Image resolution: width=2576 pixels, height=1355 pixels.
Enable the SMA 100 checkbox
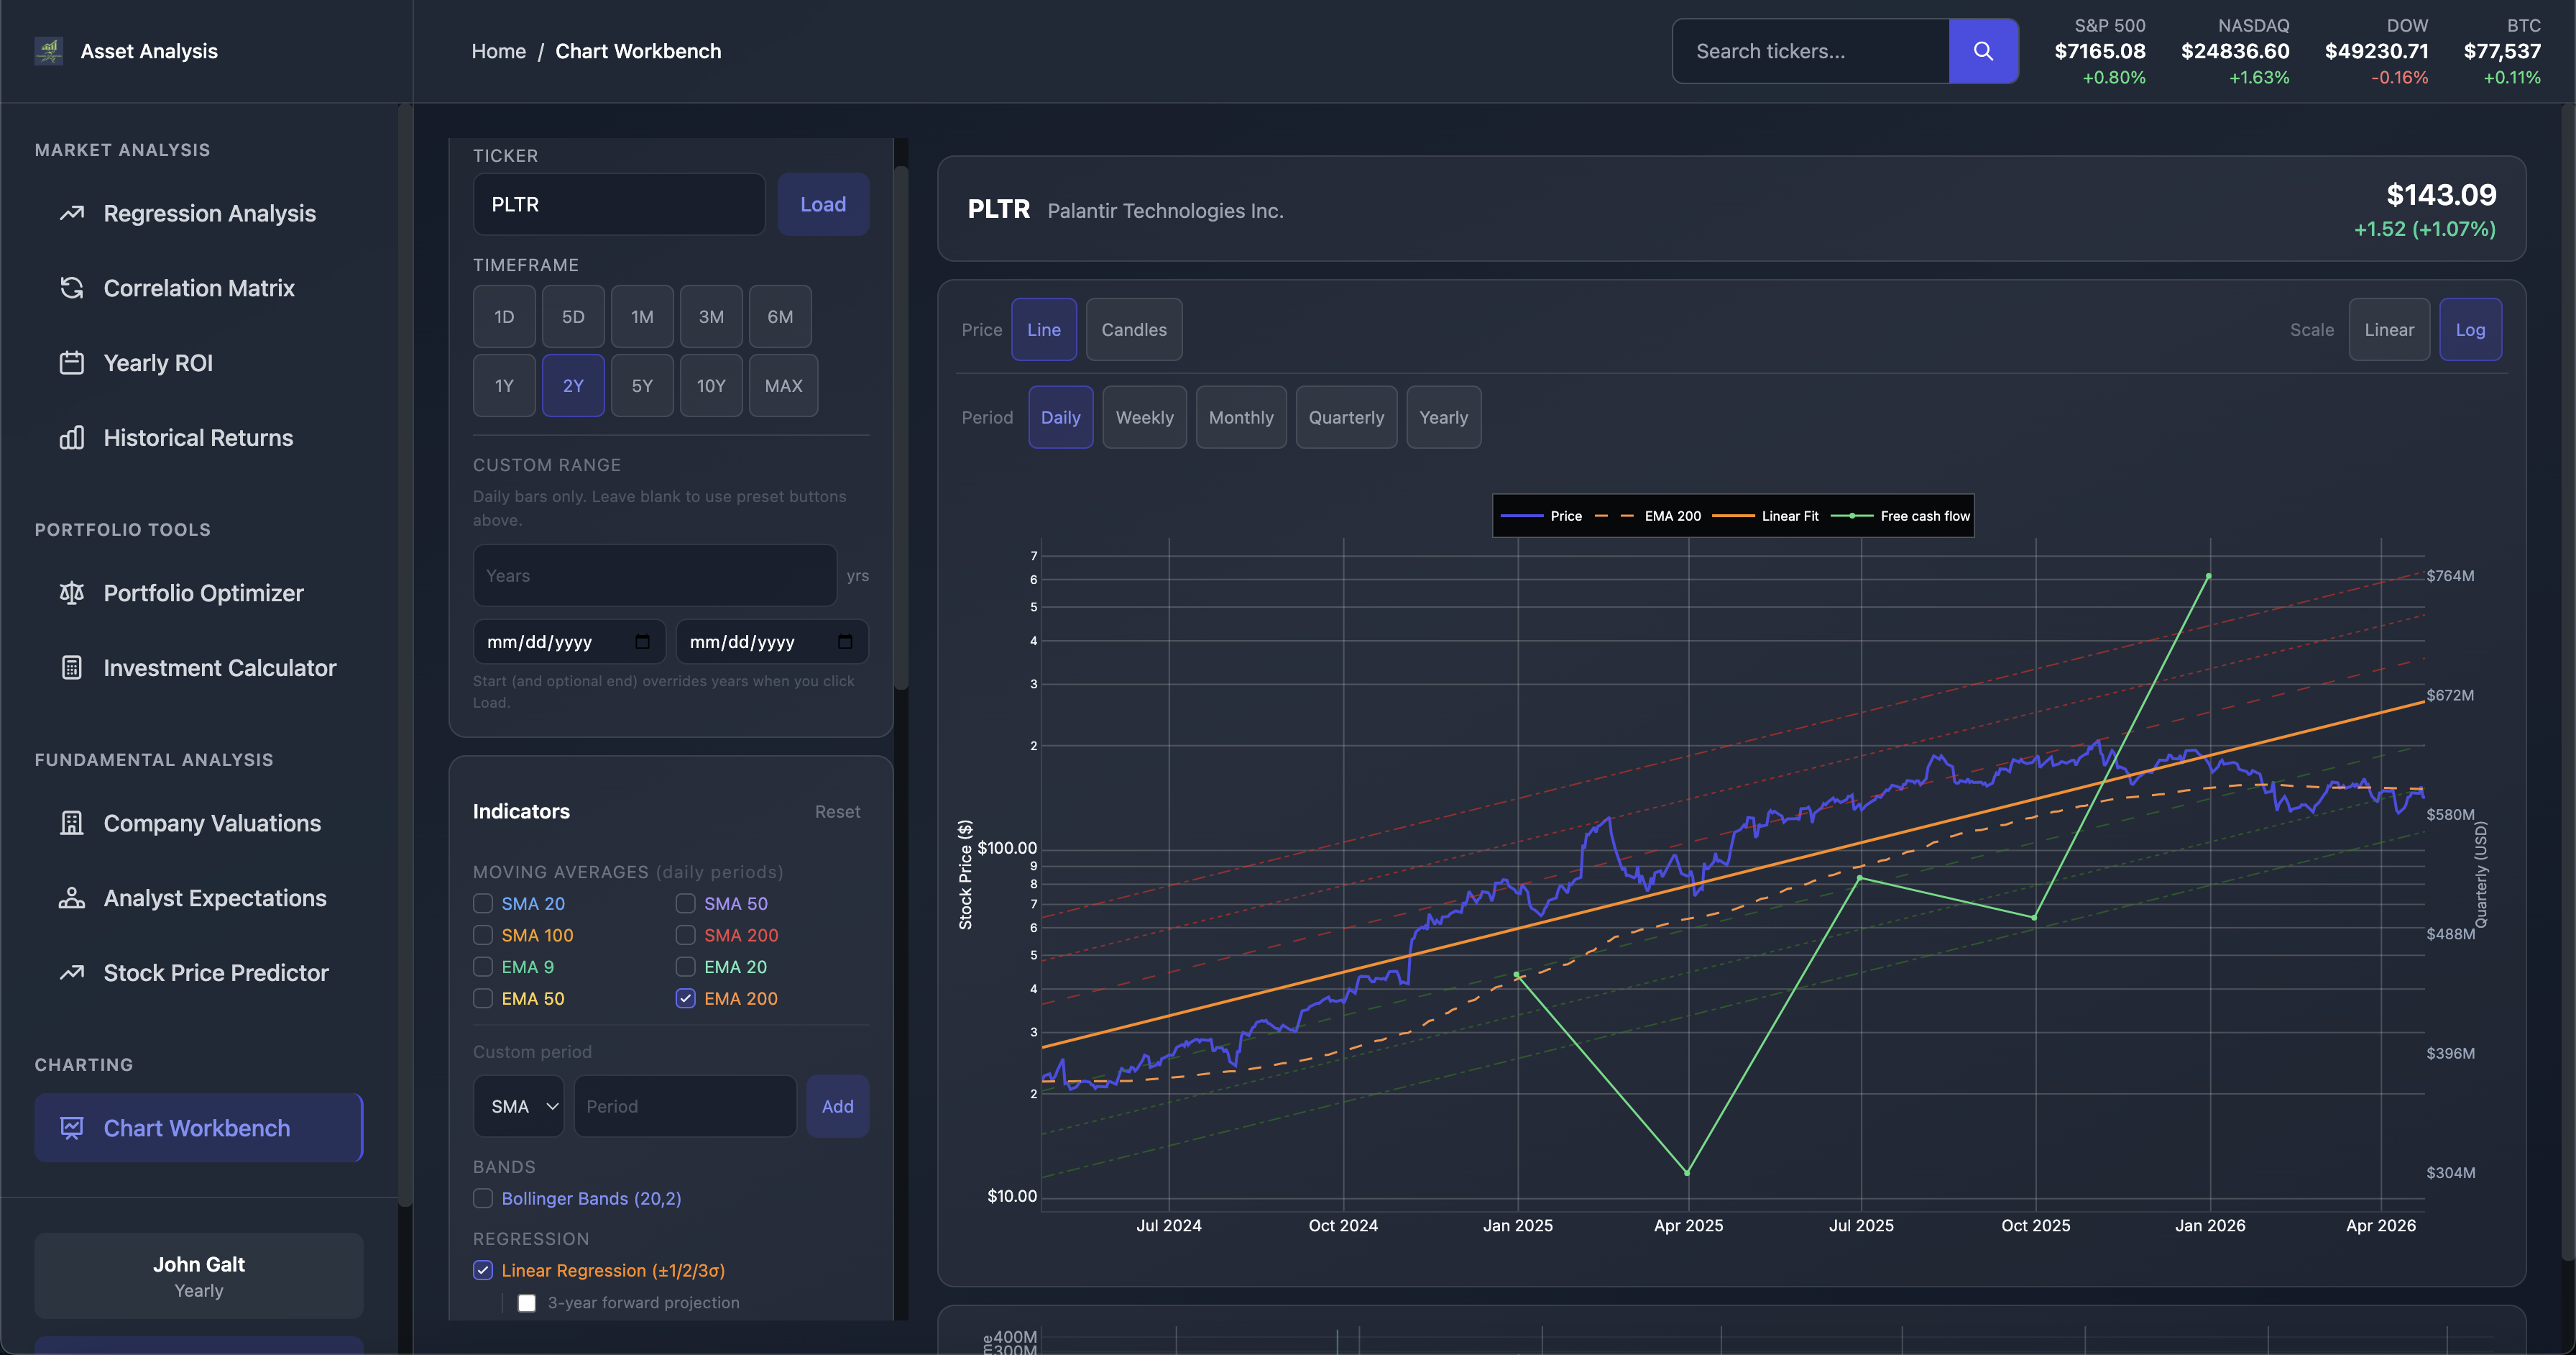coord(483,936)
